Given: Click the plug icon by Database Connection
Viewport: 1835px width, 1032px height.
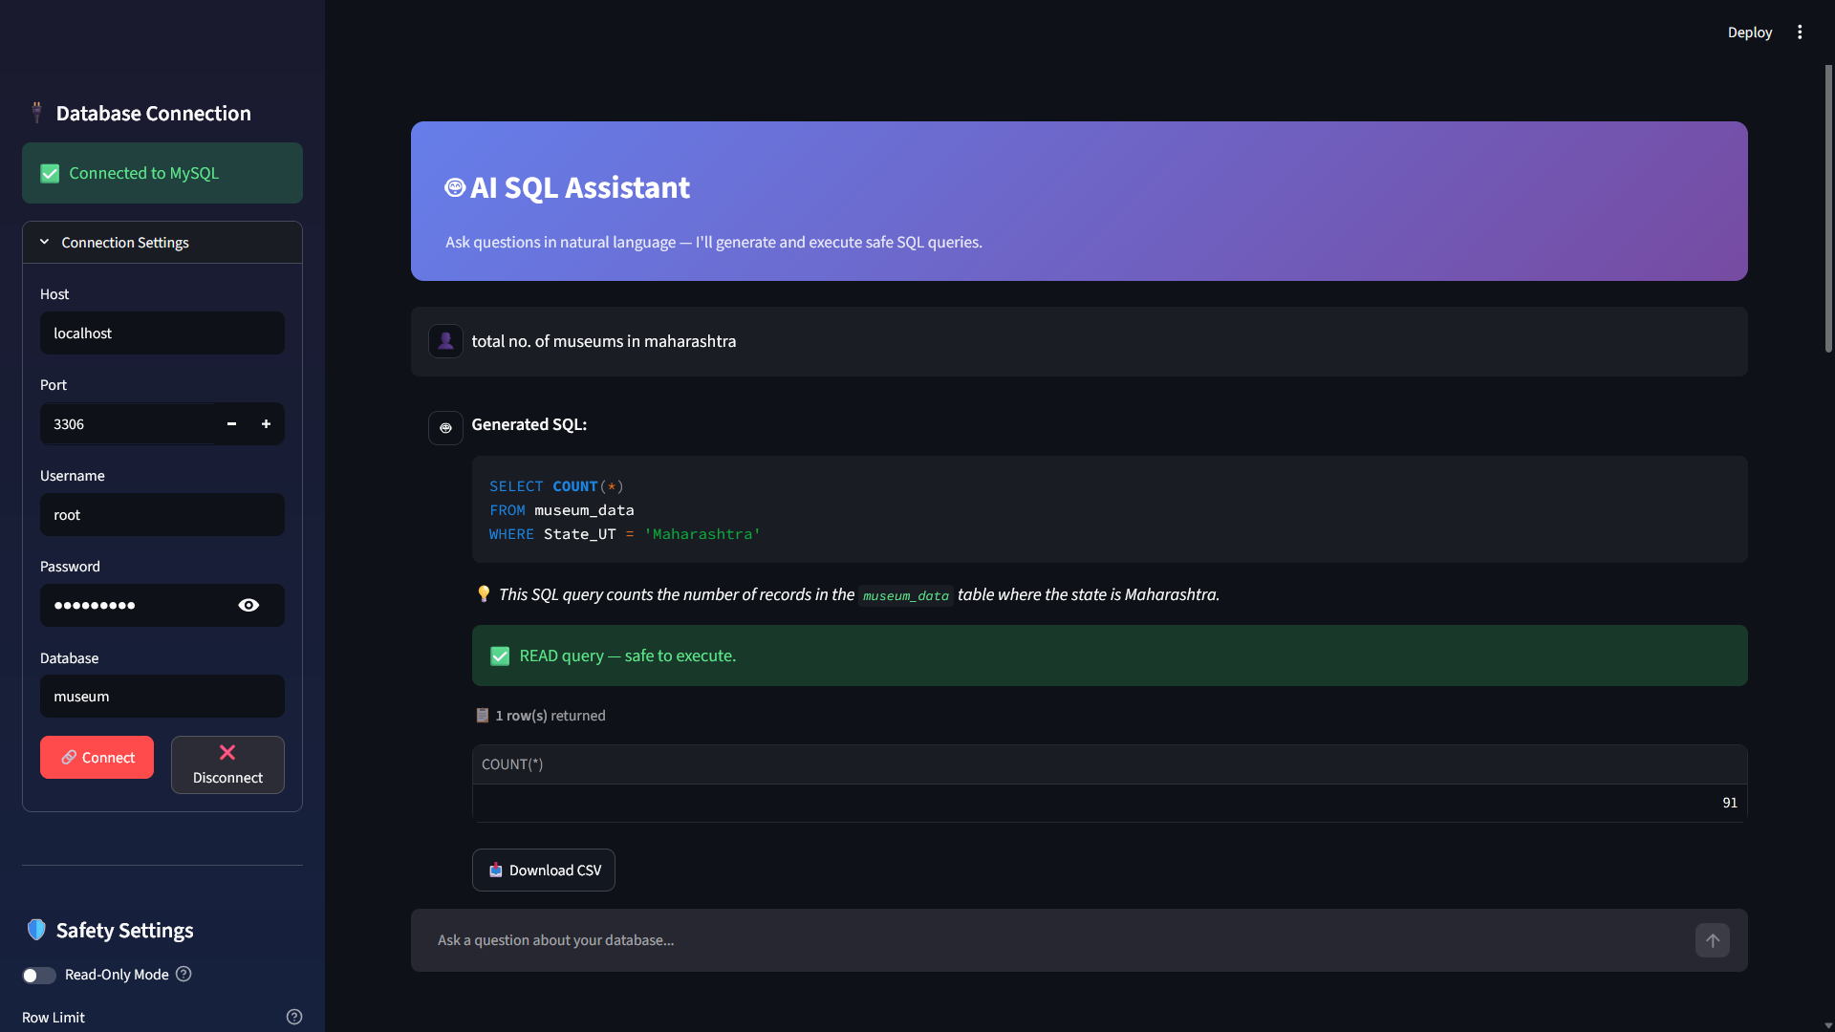Looking at the screenshot, I should 36,113.
